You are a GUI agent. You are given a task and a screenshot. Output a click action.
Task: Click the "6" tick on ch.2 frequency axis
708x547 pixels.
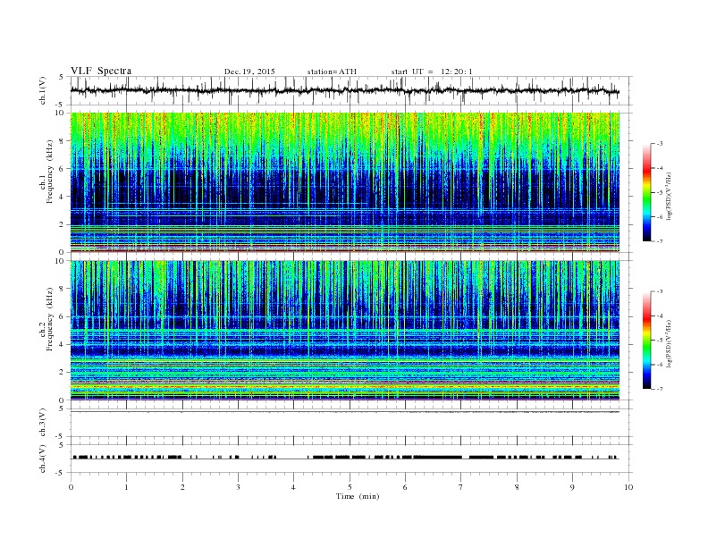coord(62,316)
